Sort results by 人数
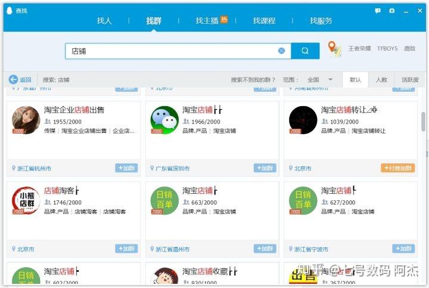Viewport: 429px width, 288px height. 381,80
